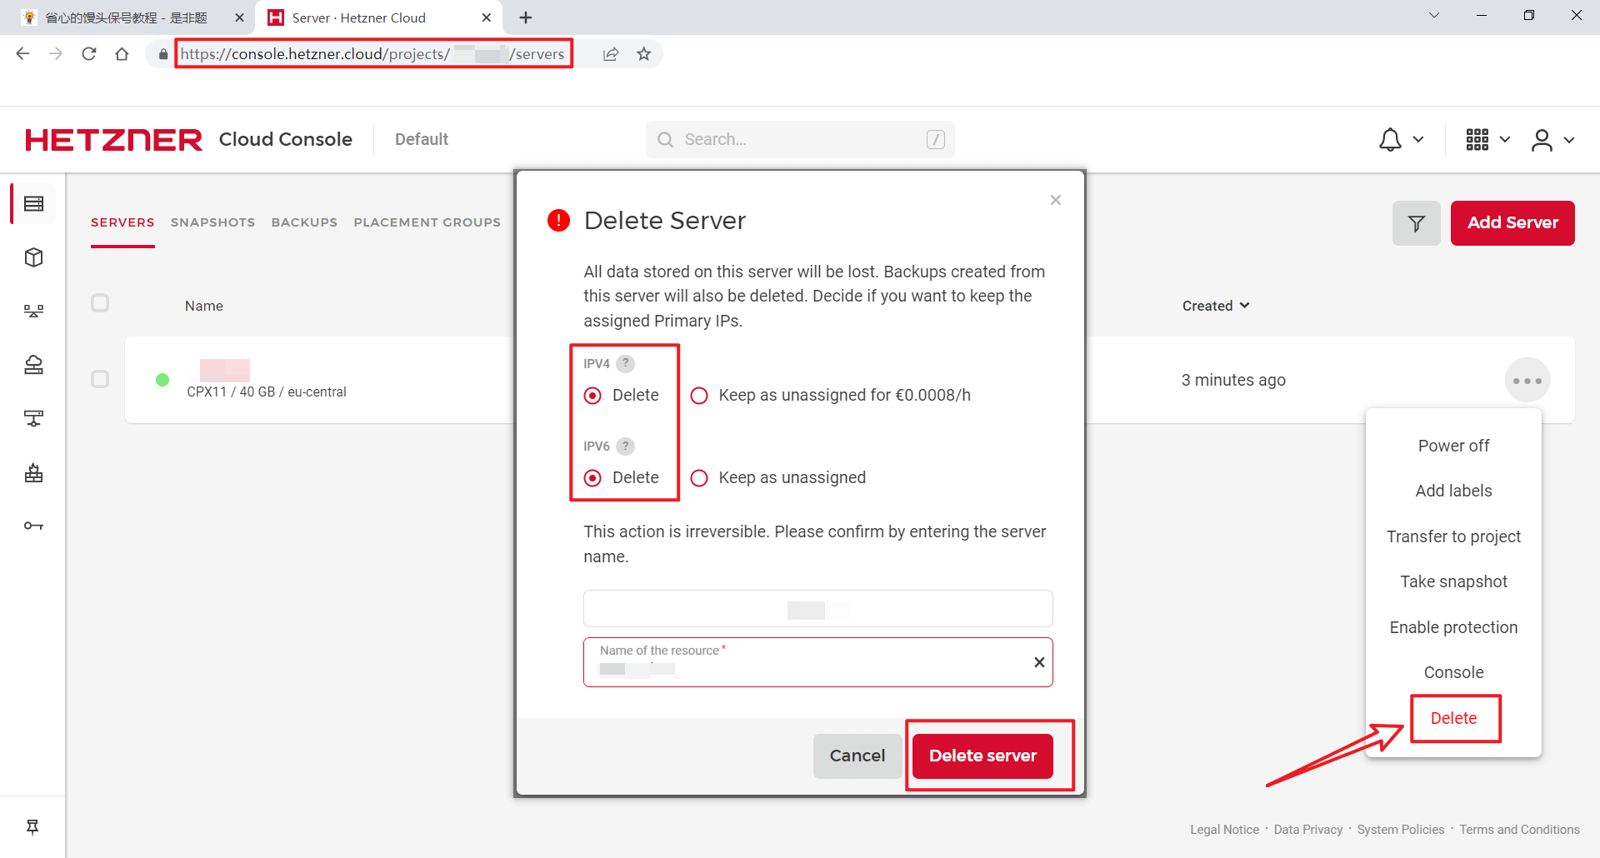
Task: Choose Transfer to project menu item
Action: tap(1453, 536)
